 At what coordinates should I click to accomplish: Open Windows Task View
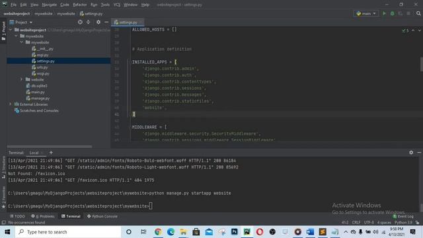point(143,232)
